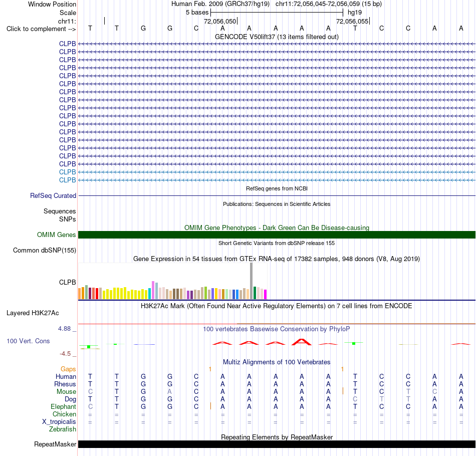476x456 pixels.
Task: Click the hg19 text beside the scale bar
Action: tap(355, 13)
